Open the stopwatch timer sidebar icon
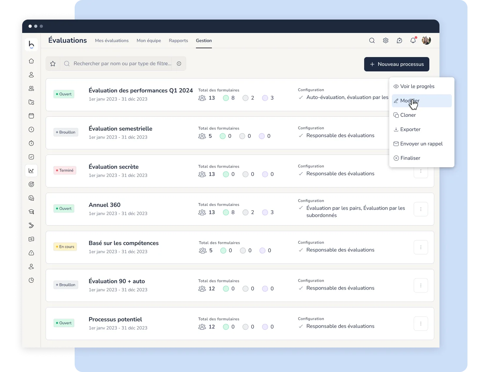Screen dimensions: 489x372 point(31,143)
